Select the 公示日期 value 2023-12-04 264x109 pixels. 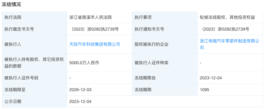[80, 101]
